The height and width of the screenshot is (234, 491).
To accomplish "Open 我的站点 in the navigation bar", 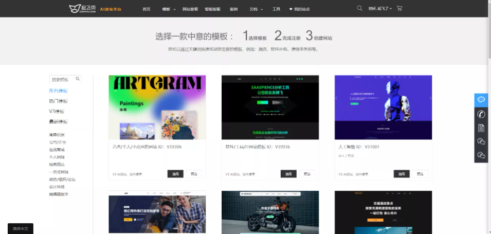I will (302, 9).
